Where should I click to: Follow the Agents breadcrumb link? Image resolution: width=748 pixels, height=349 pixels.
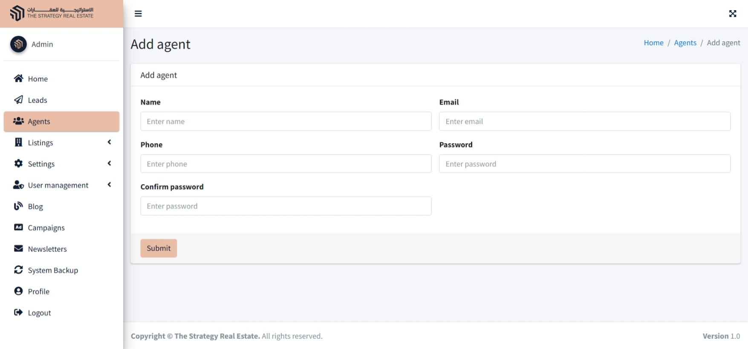(685, 43)
